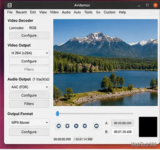Open Video Output Filters
Image resolution: width=160 pixels, height=150 pixels.
coord(29,69)
